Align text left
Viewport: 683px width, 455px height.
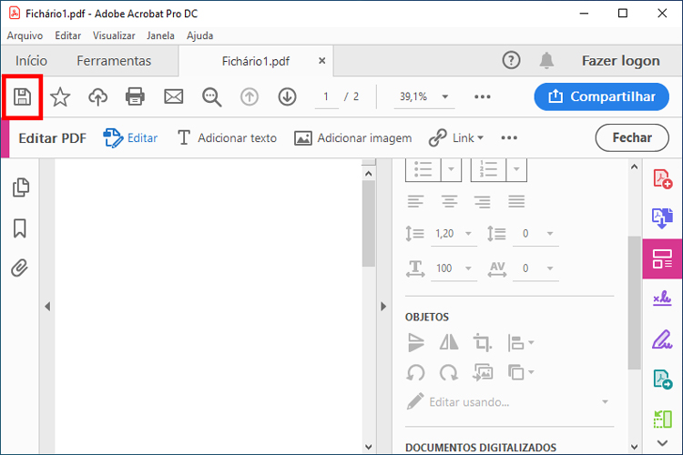[415, 202]
